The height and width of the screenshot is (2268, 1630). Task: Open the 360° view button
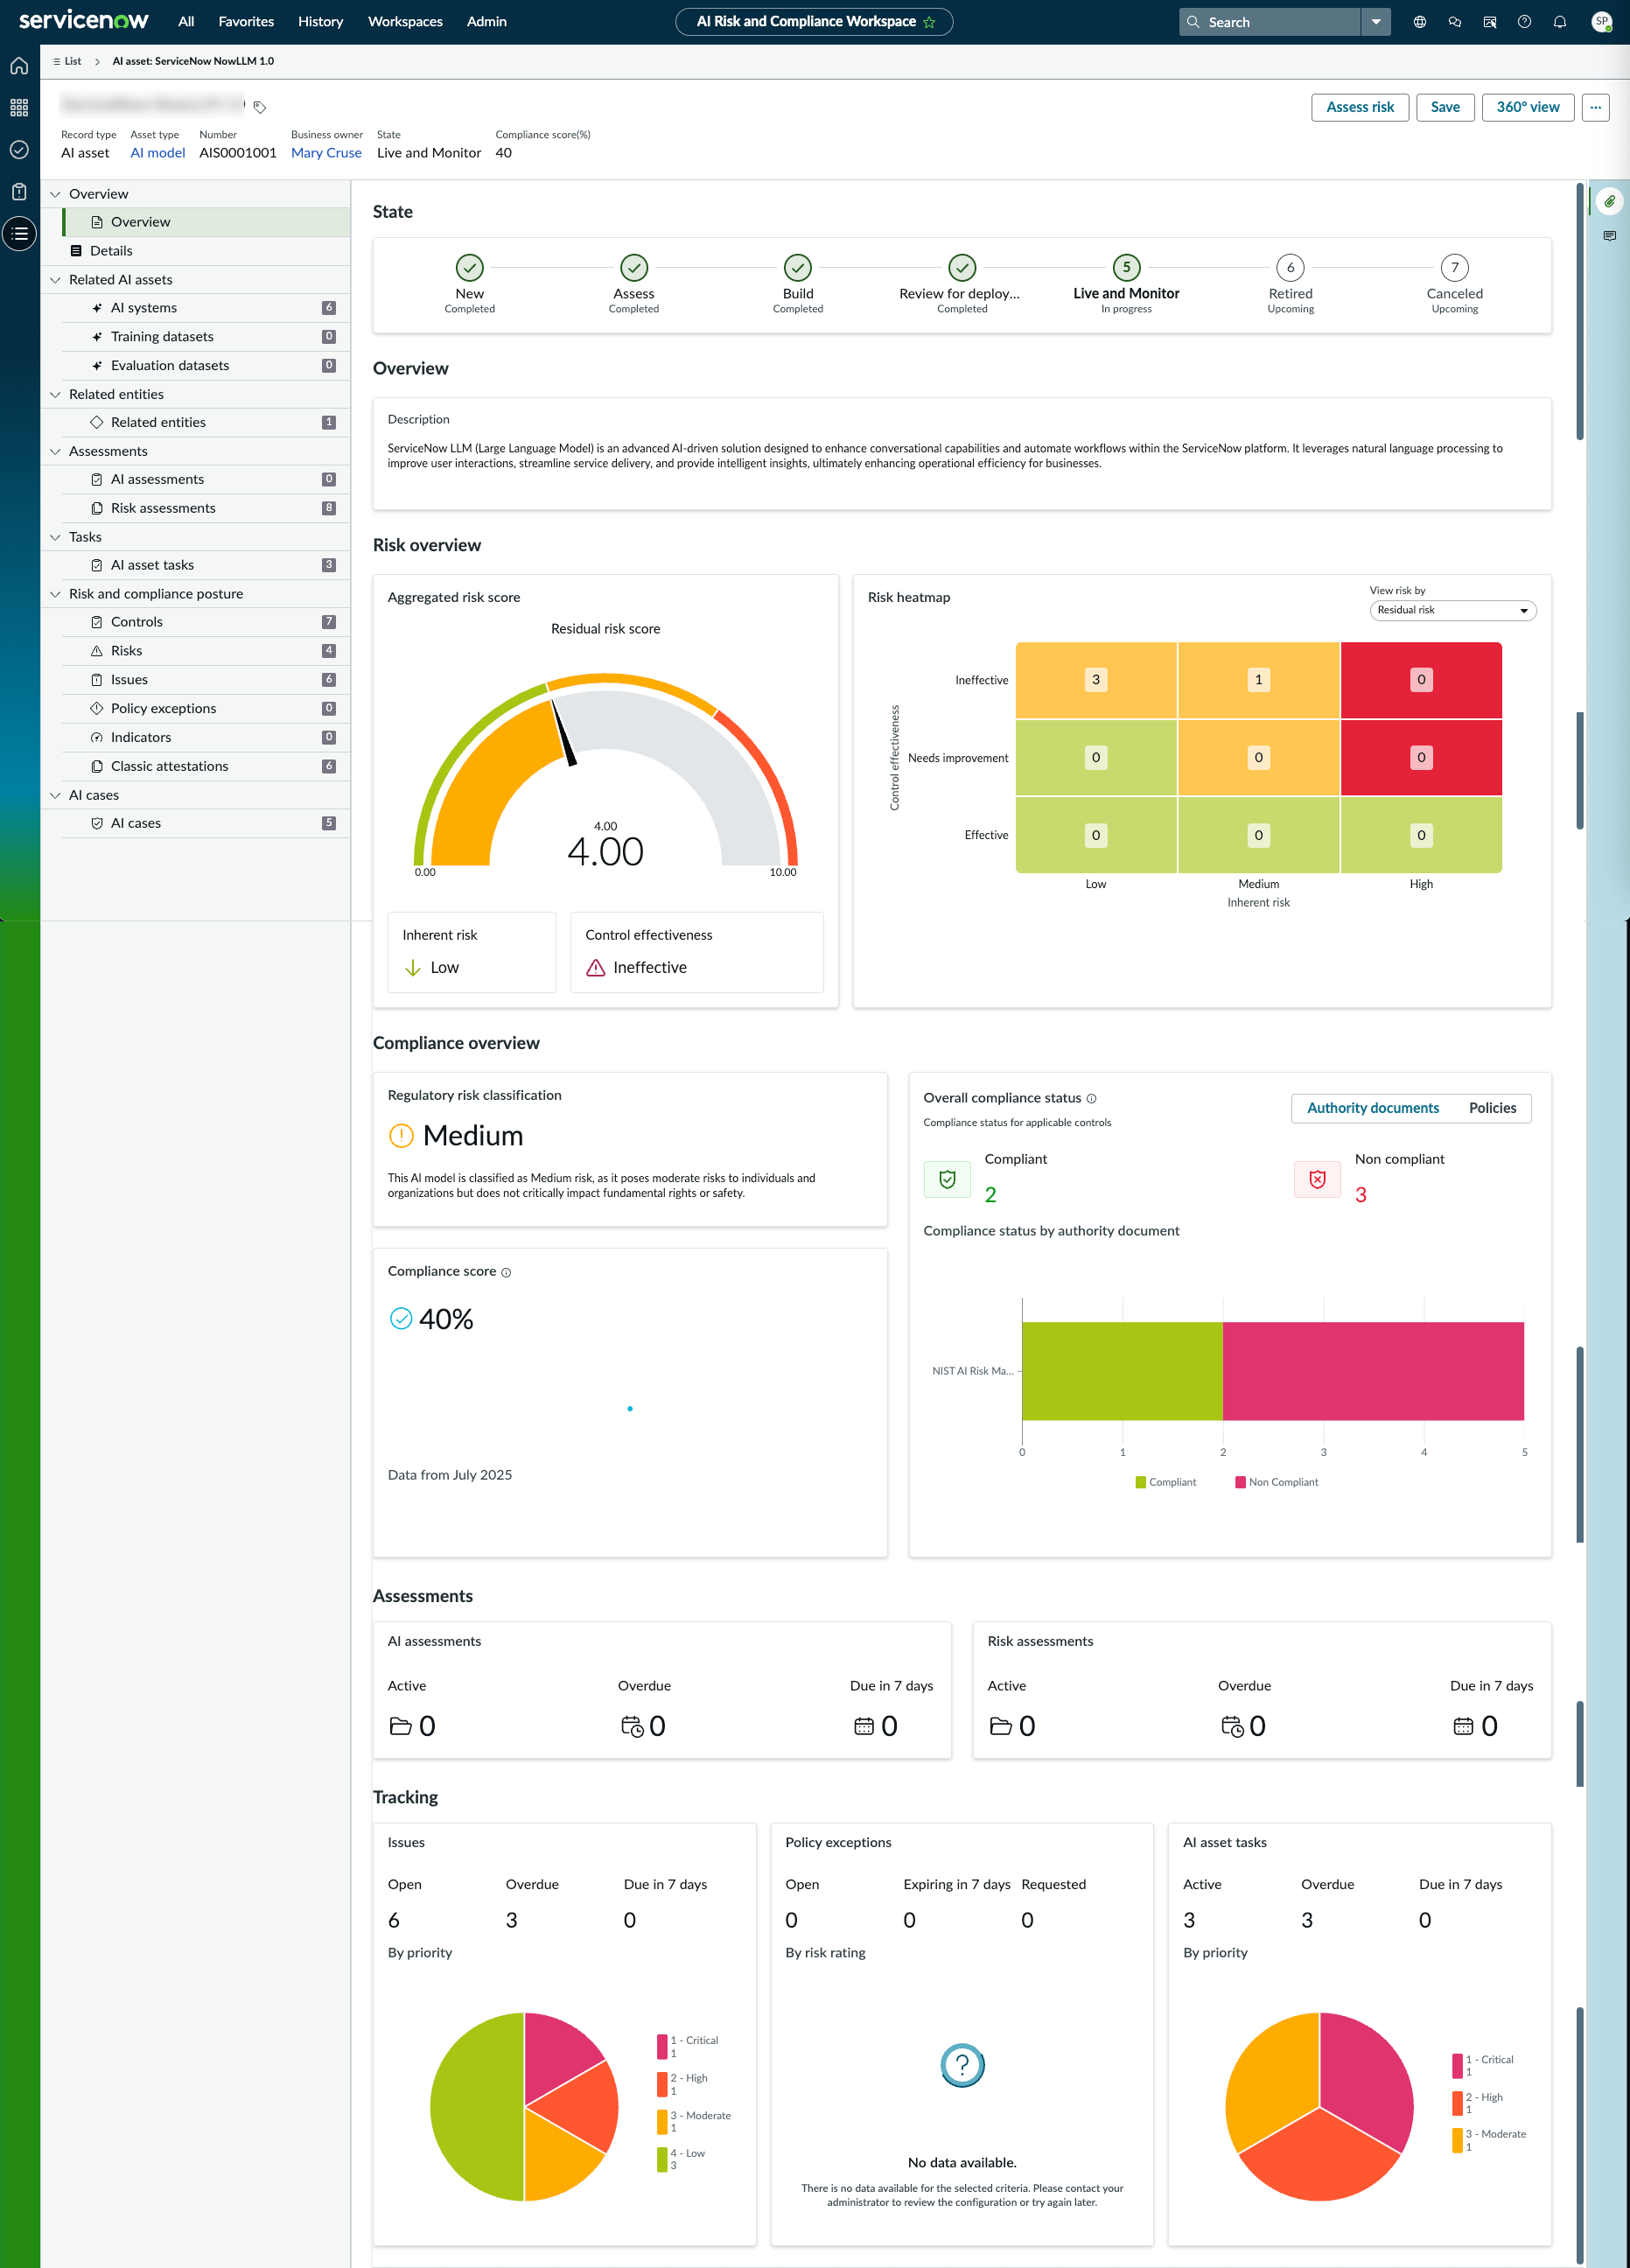[1527, 107]
